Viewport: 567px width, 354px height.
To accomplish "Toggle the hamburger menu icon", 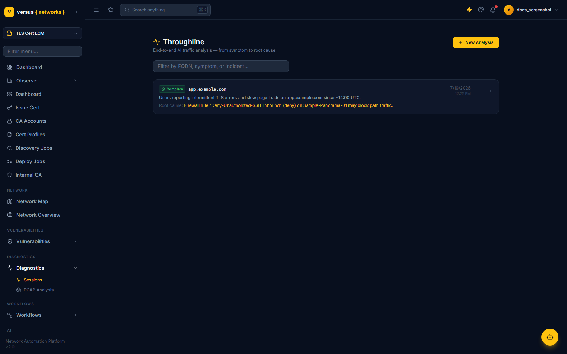I will [x=96, y=10].
